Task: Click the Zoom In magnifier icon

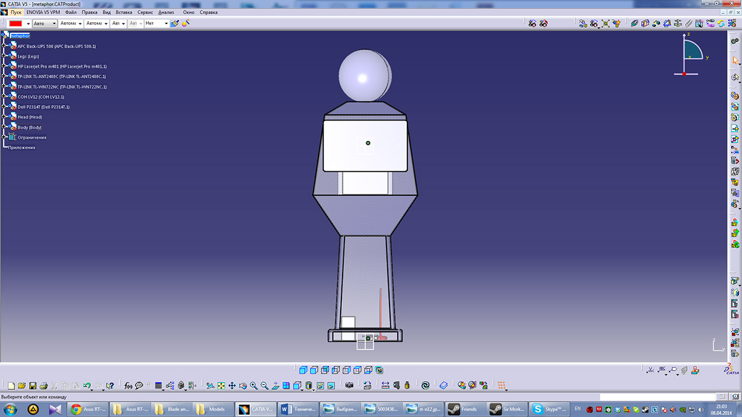Action: tap(254, 385)
